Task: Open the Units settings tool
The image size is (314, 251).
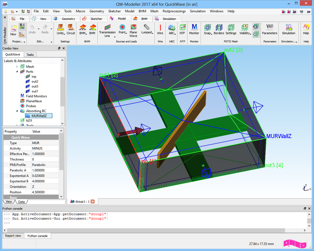Action: tap(60, 30)
